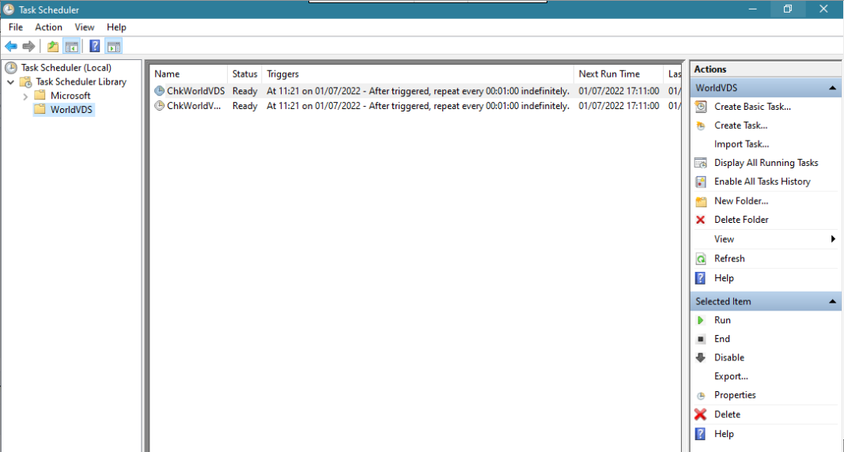Open the View submenu arrow in Actions
This screenshot has height=452, width=844.
click(x=833, y=239)
